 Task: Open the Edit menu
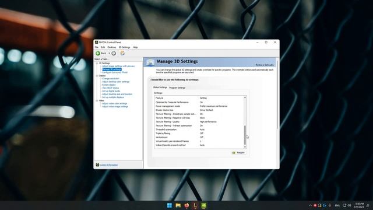click(103, 47)
